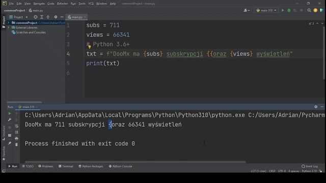Open the Refactor menu
326x183 pixels.
62,4
